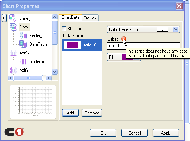Click the purple swatch of series 0

pyautogui.click(x=72, y=45)
